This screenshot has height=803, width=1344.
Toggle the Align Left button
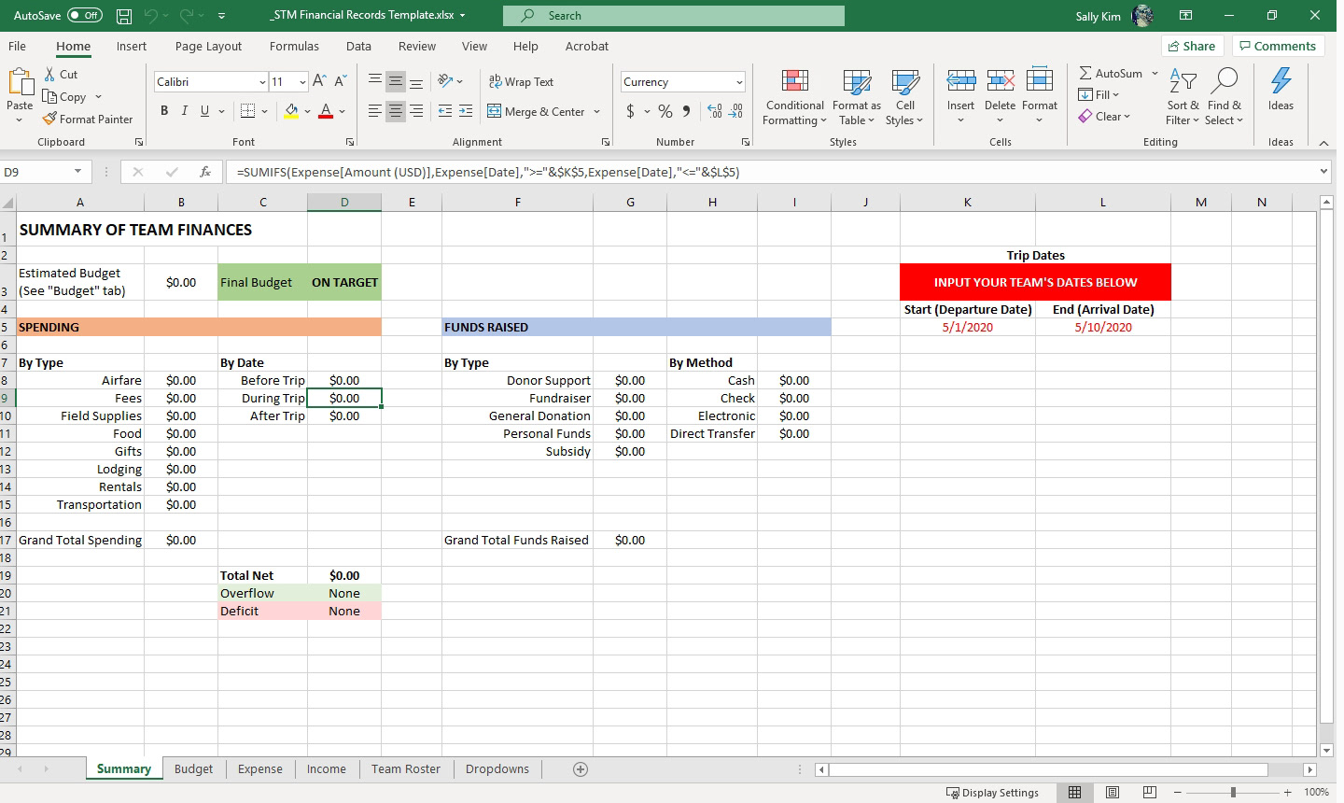pos(375,111)
